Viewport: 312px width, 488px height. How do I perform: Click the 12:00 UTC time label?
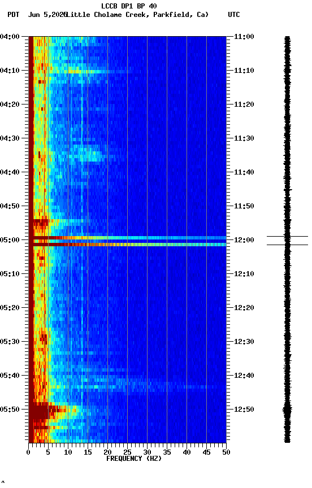point(244,240)
